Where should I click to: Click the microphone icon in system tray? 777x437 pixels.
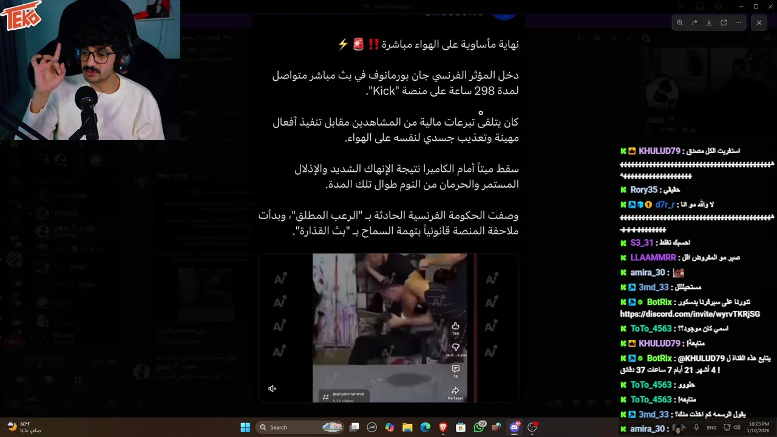click(x=696, y=427)
